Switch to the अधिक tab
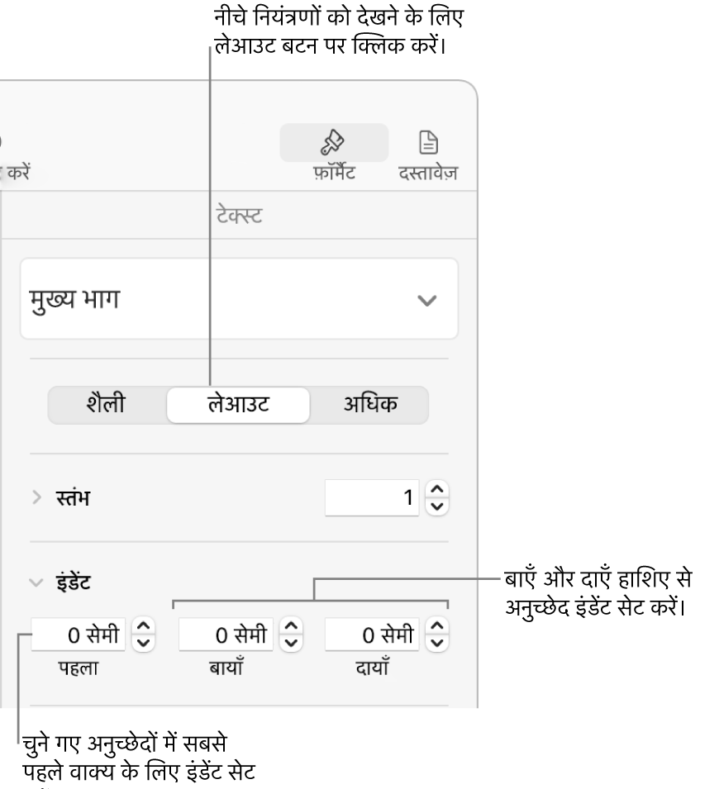Viewport: 719px width, 789px height. point(370,405)
